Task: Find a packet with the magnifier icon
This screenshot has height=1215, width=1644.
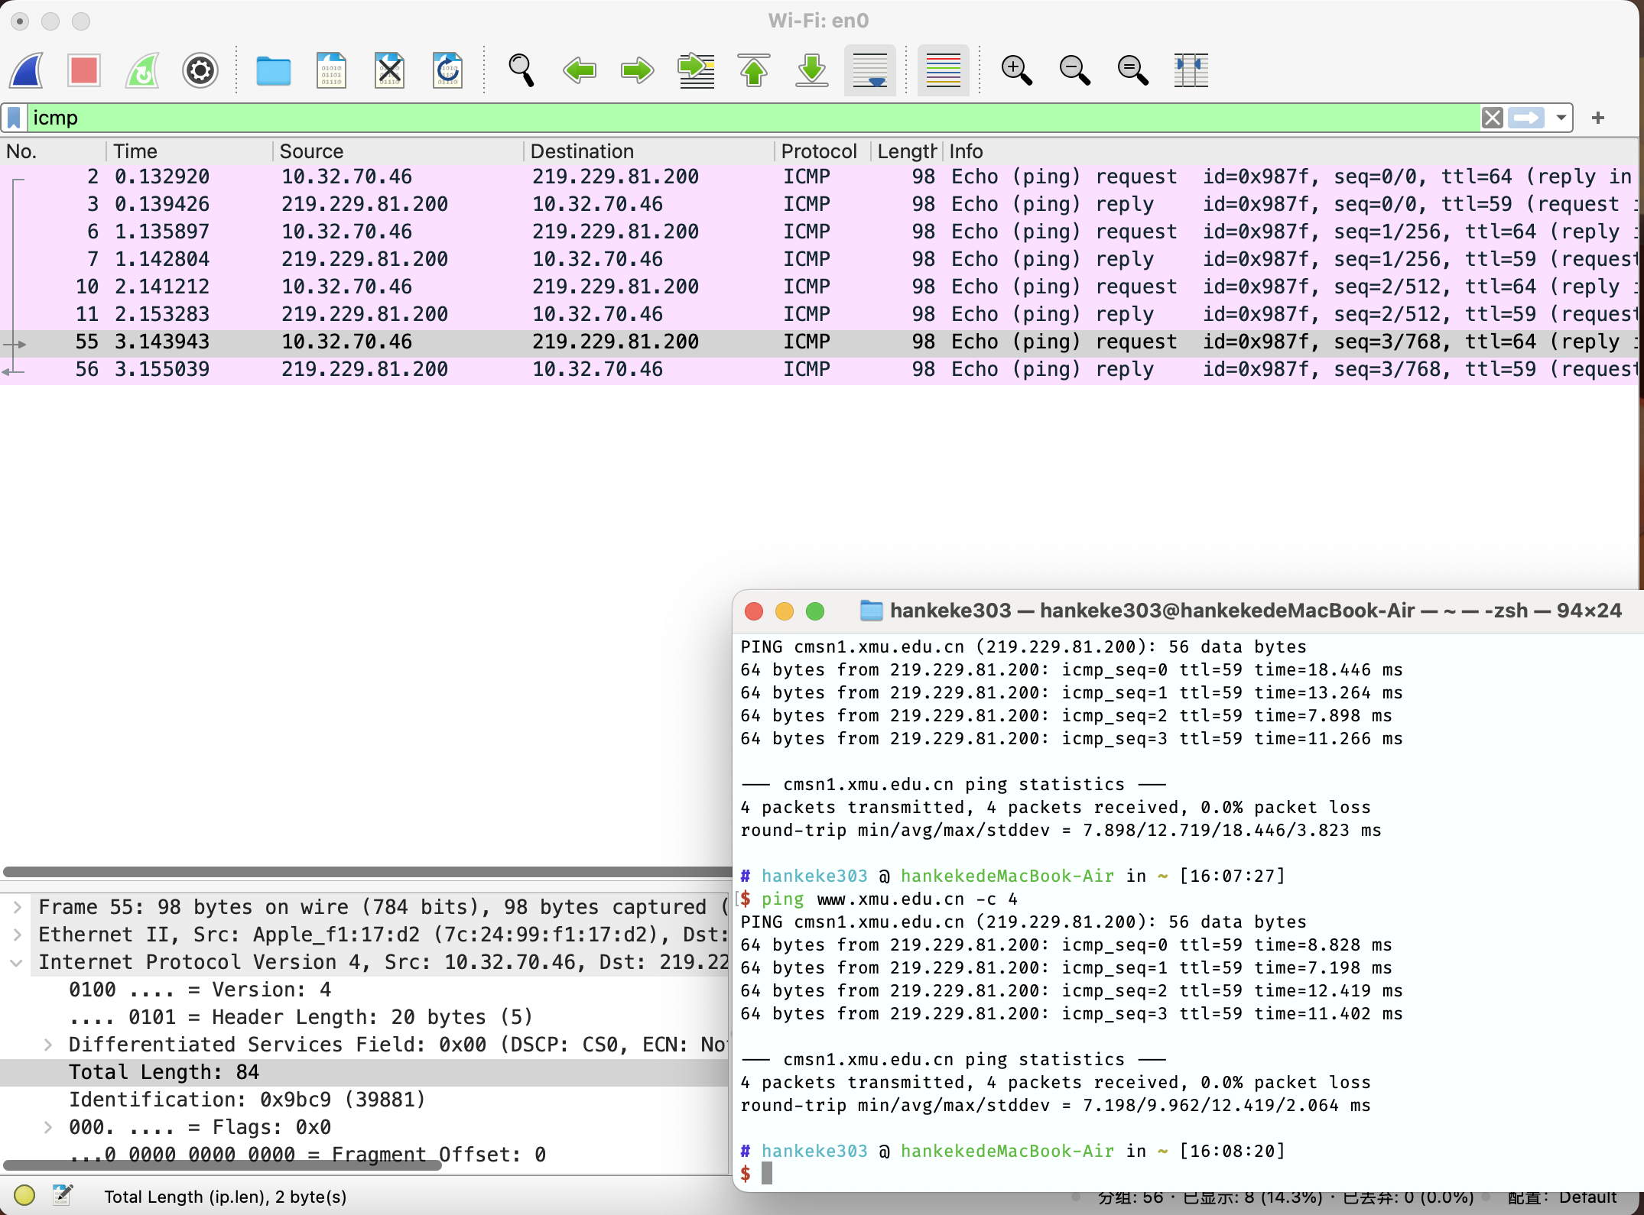Action: [x=521, y=70]
